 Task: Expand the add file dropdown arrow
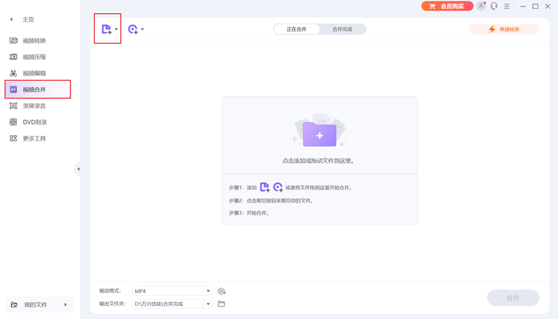coord(116,29)
